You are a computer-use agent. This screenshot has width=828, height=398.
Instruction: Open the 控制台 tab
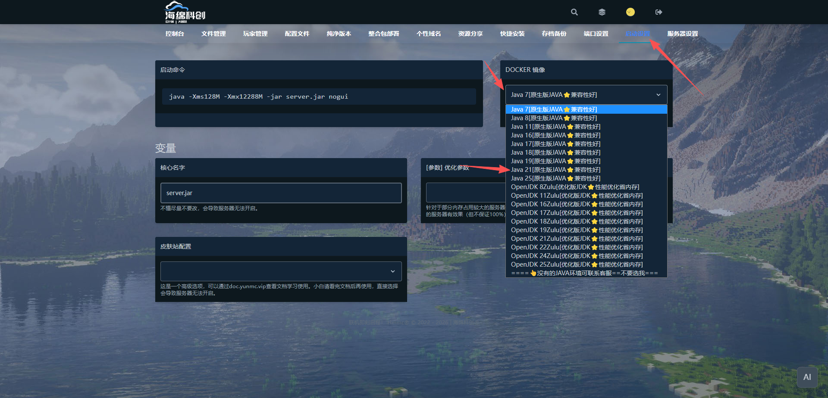point(175,34)
